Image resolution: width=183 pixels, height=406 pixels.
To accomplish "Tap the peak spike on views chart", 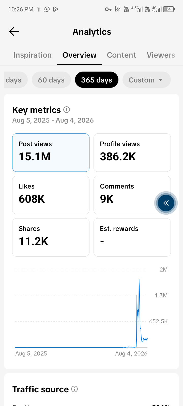I will [139, 280].
